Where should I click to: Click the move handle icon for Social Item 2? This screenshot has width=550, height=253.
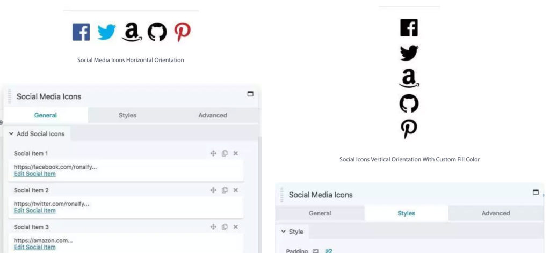point(213,190)
